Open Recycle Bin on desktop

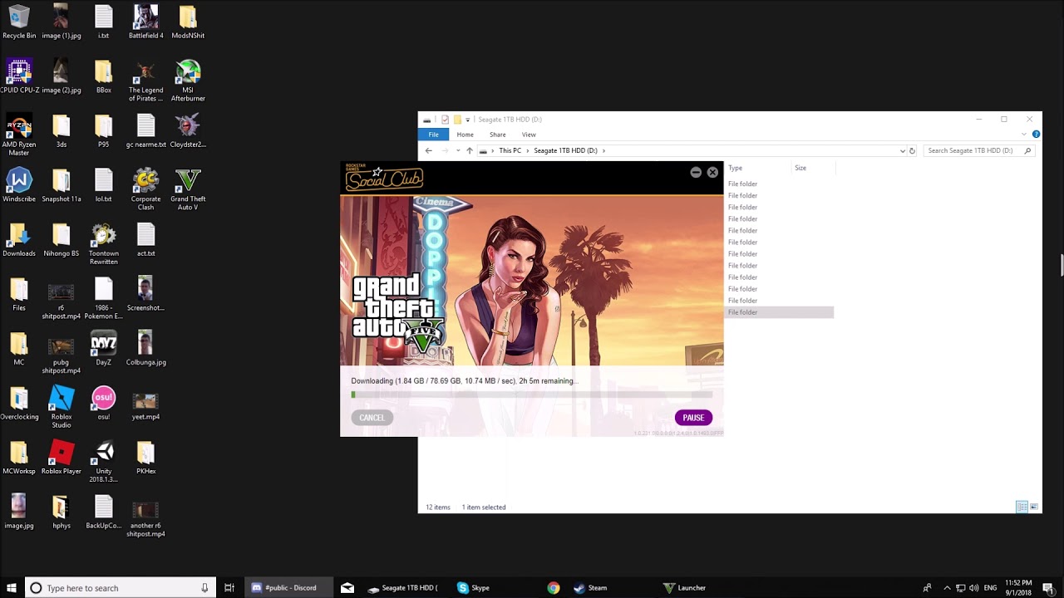(x=18, y=22)
